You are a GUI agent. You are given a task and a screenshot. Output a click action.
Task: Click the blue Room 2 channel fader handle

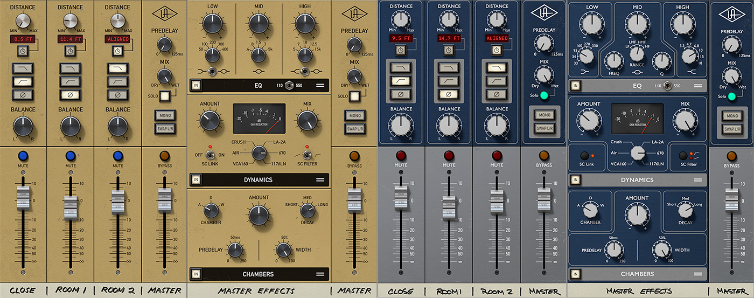click(497, 202)
